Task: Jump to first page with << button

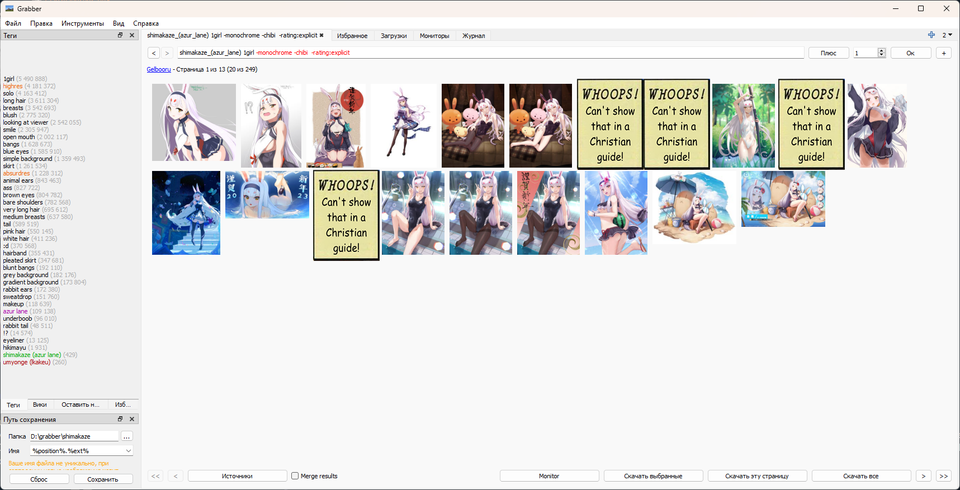Action: tap(155, 476)
